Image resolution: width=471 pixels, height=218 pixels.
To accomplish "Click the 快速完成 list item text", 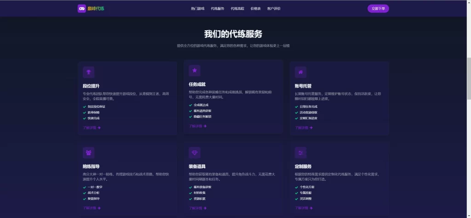I will click(94, 118).
